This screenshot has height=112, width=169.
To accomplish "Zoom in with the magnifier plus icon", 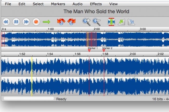I will pos(86,22).
